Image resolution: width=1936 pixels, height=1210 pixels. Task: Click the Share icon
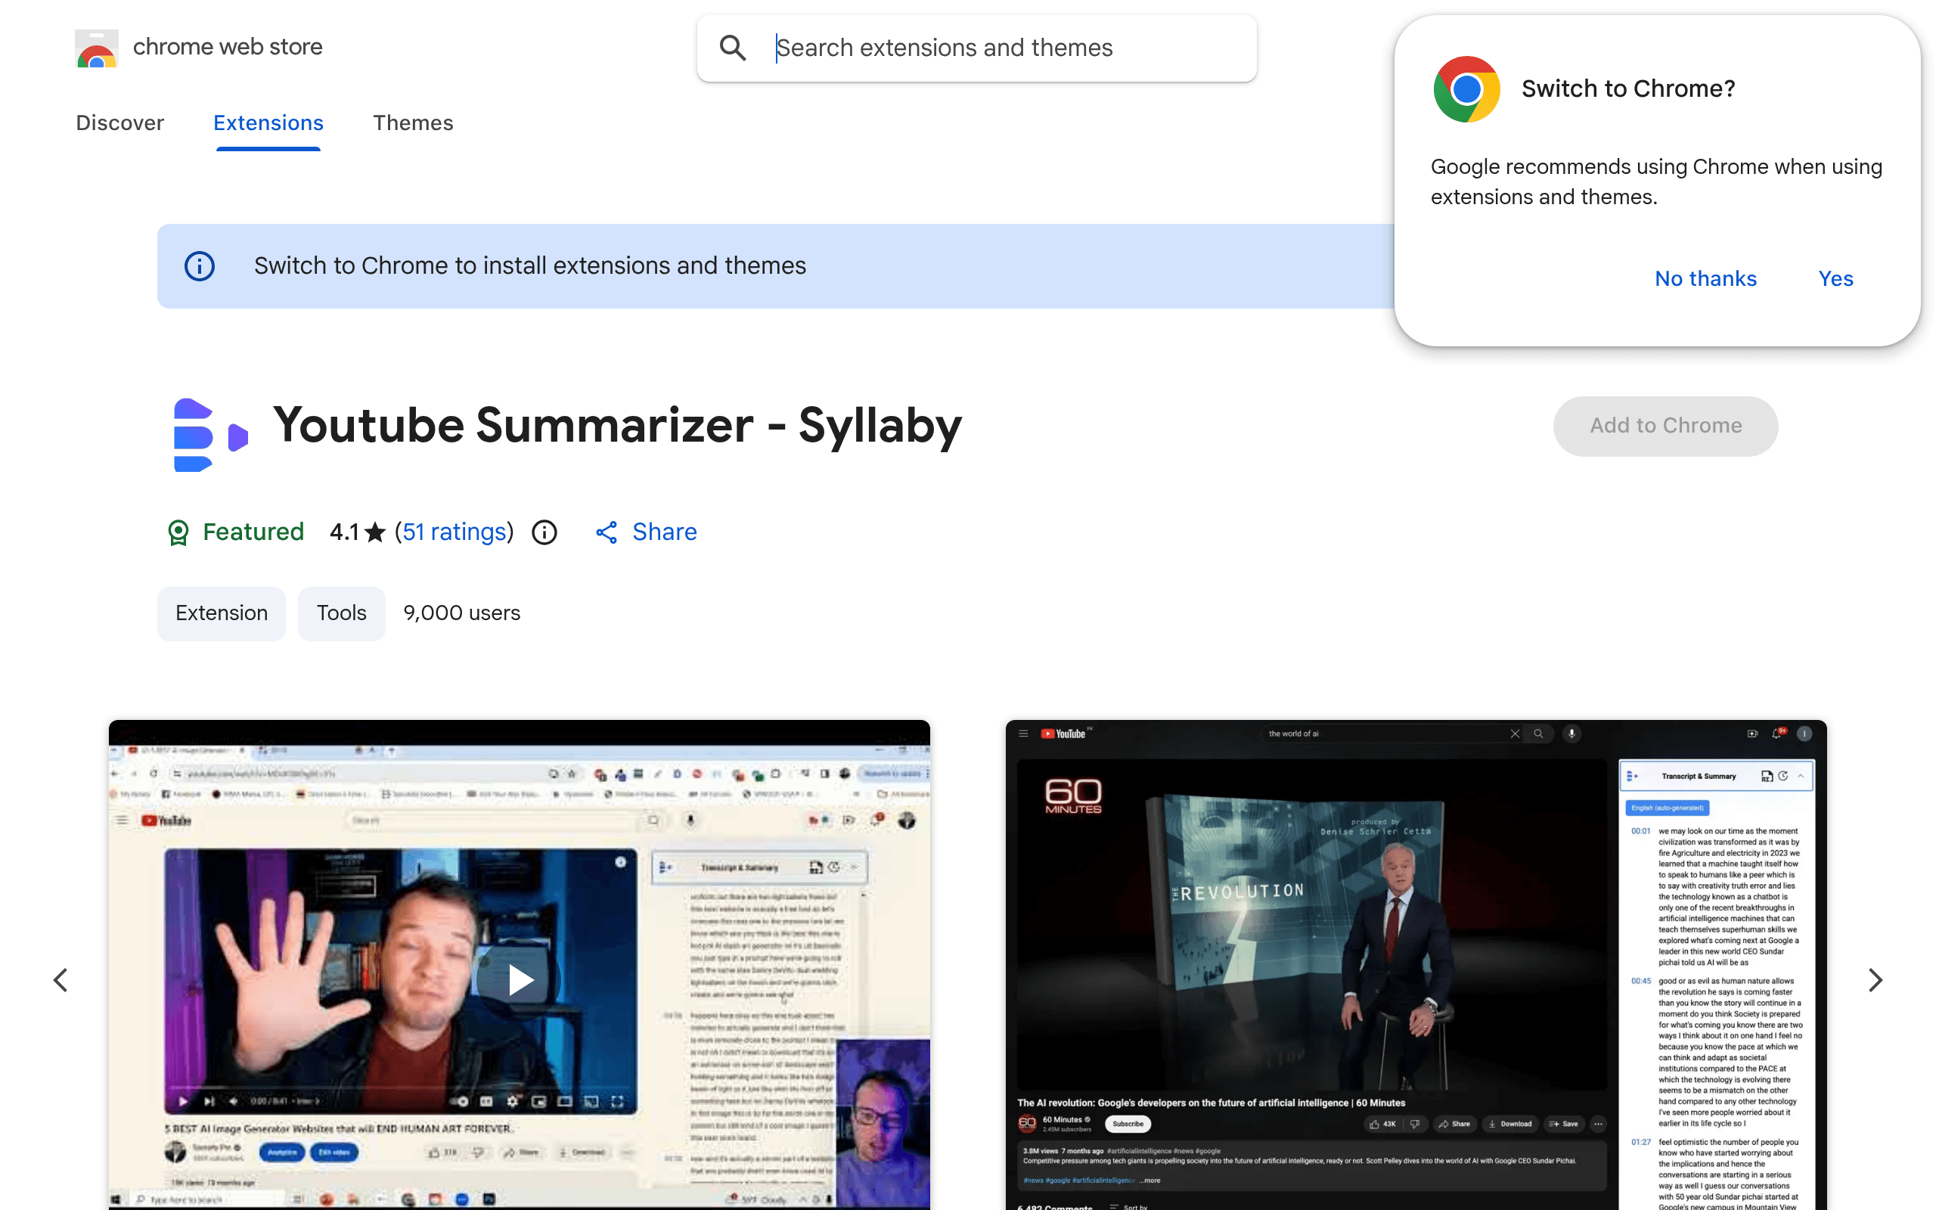point(606,532)
